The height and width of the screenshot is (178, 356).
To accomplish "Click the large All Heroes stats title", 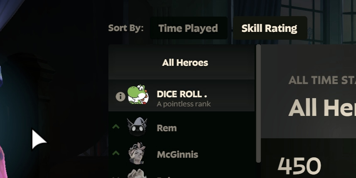I will point(322,108).
